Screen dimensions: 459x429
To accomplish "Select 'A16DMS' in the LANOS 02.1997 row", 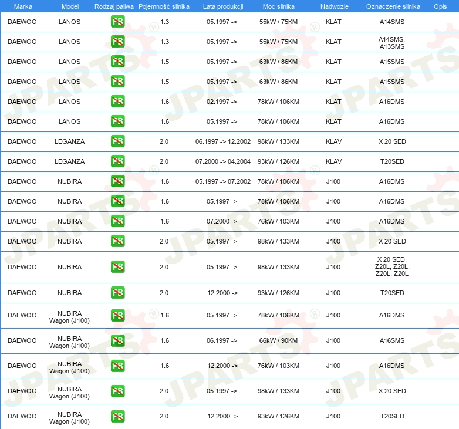I will coord(392,102).
